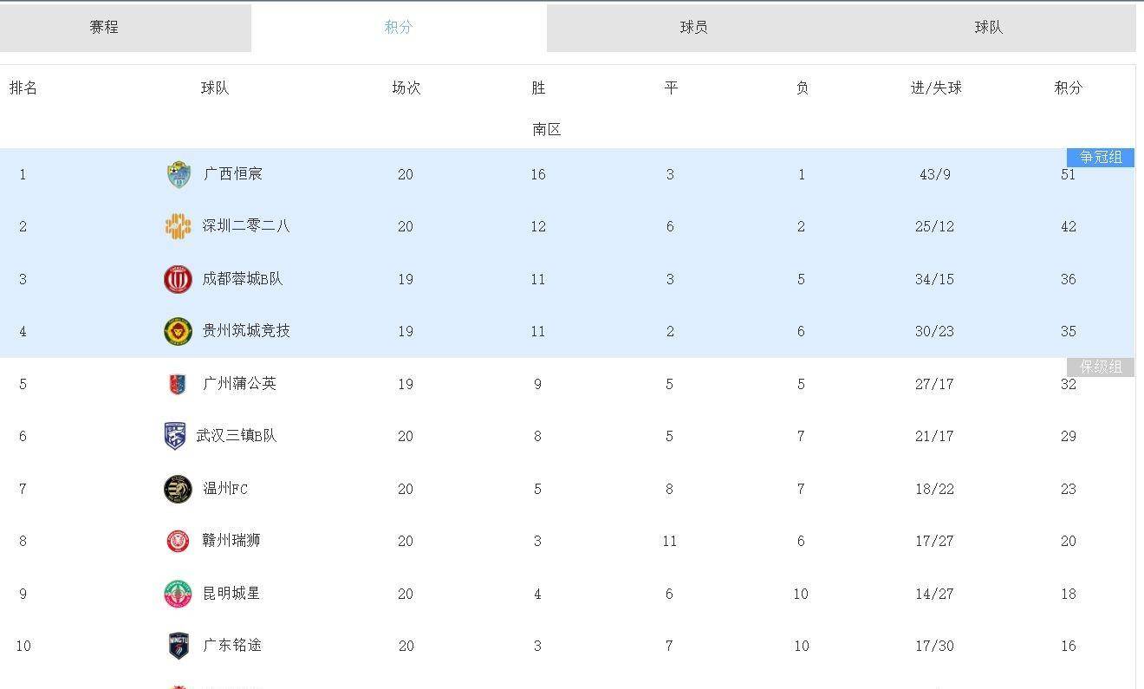Click the 深圳二零二八 club crest
This screenshot has height=689, width=1144.
[177, 226]
